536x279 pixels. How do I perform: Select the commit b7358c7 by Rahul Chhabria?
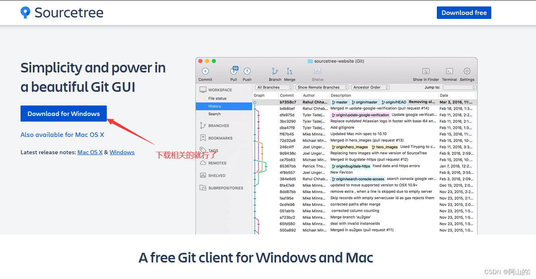[287, 102]
